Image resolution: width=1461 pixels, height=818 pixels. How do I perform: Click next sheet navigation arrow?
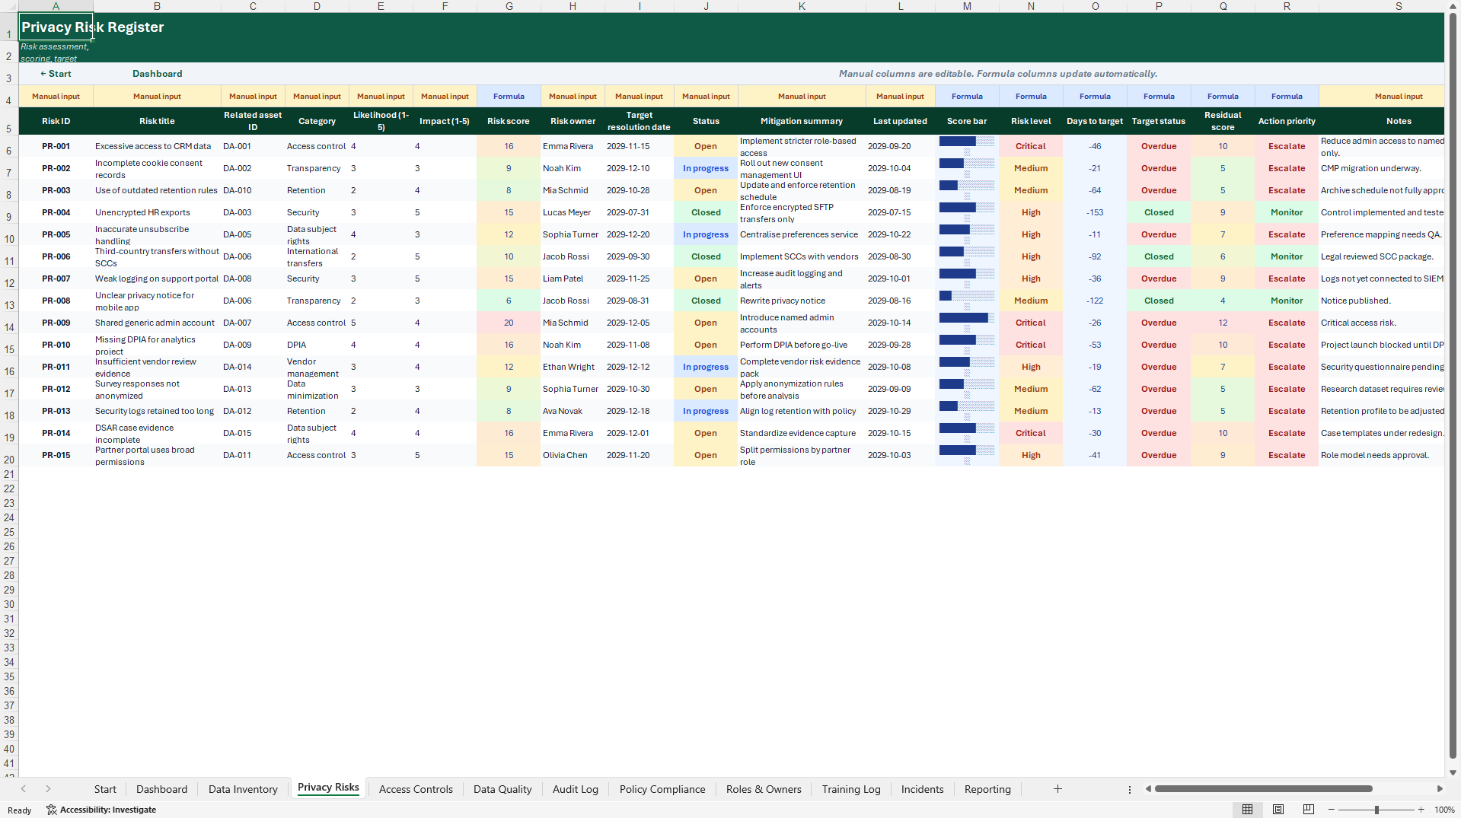(x=48, y=789)
